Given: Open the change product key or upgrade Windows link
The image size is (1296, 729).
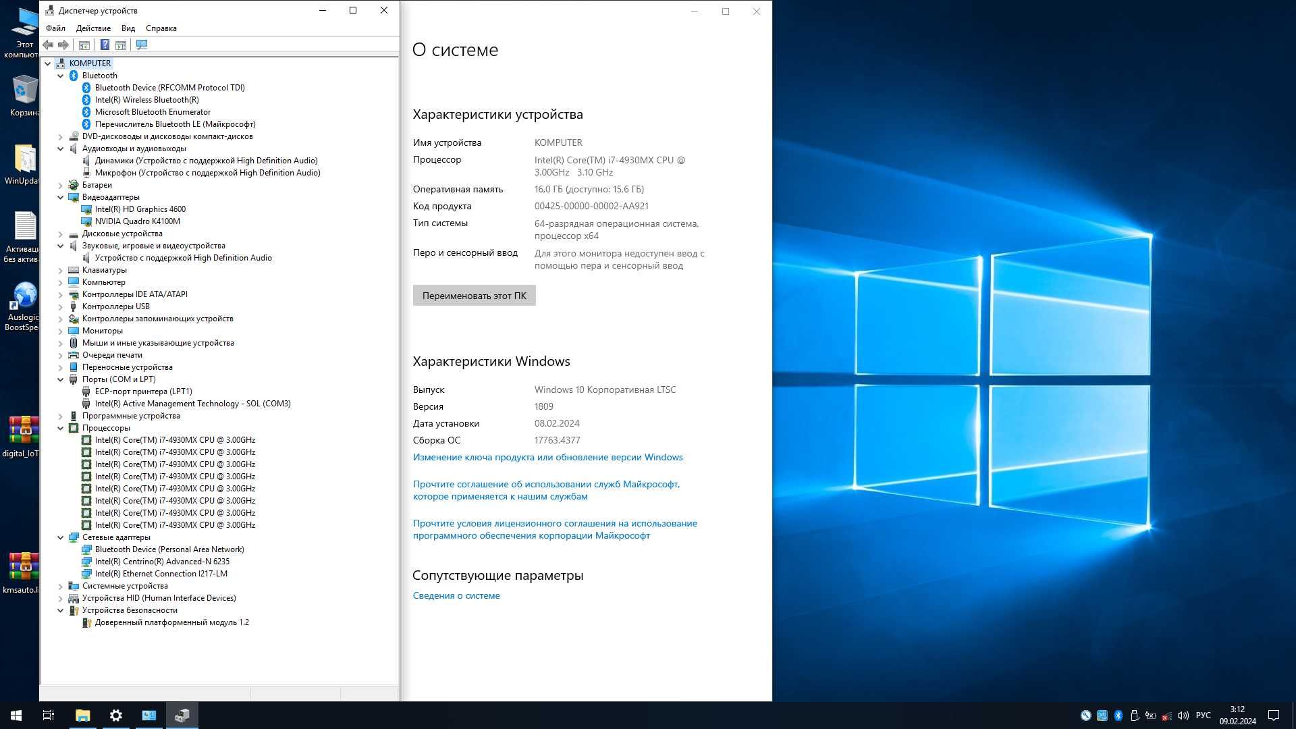Looking at the screenshot, I should [x=547, y=458].
